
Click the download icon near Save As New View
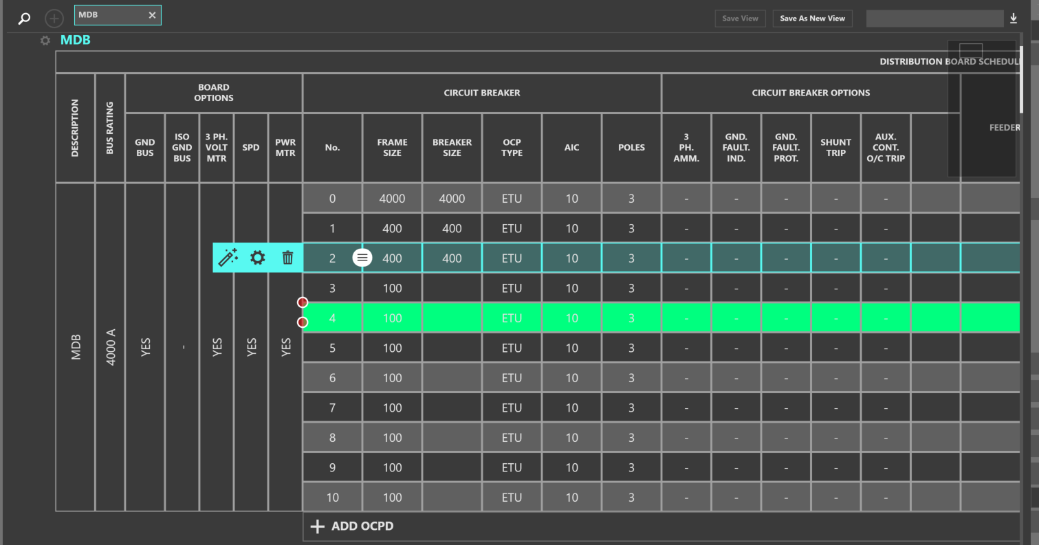click(x=1013, y=17)
